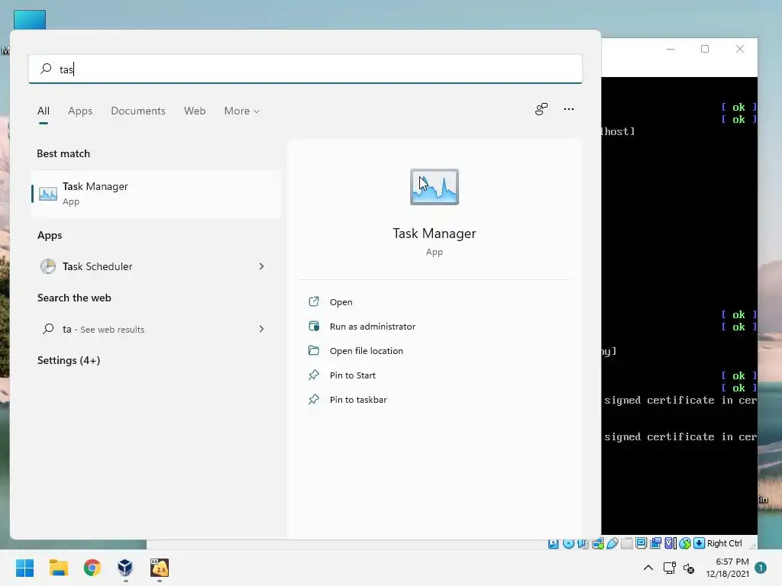Open the search feedback people icon

[541, 109]
